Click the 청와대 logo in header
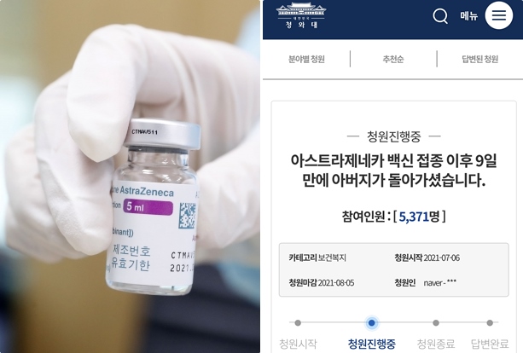 pos(301,15)
